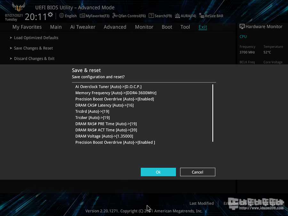Expand Save Changes & Reset arrow
Viewport: 288px width, 216px height.
point(11,48)
